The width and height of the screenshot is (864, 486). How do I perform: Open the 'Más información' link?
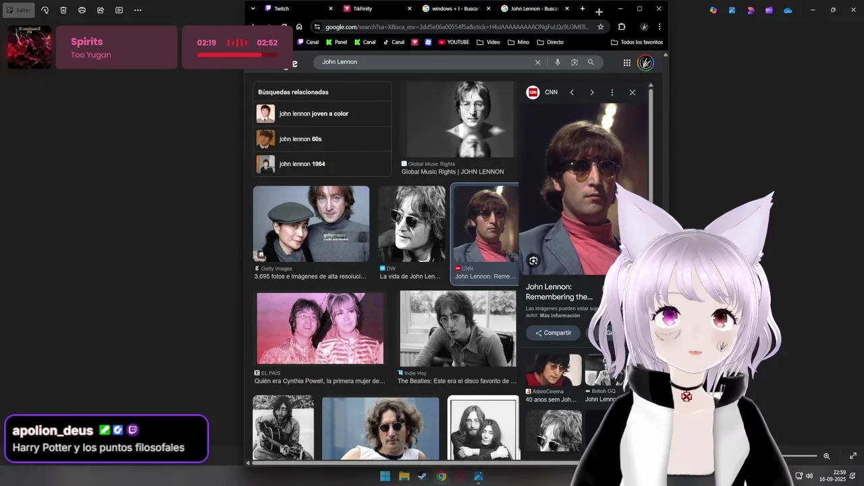pos(560,316)
